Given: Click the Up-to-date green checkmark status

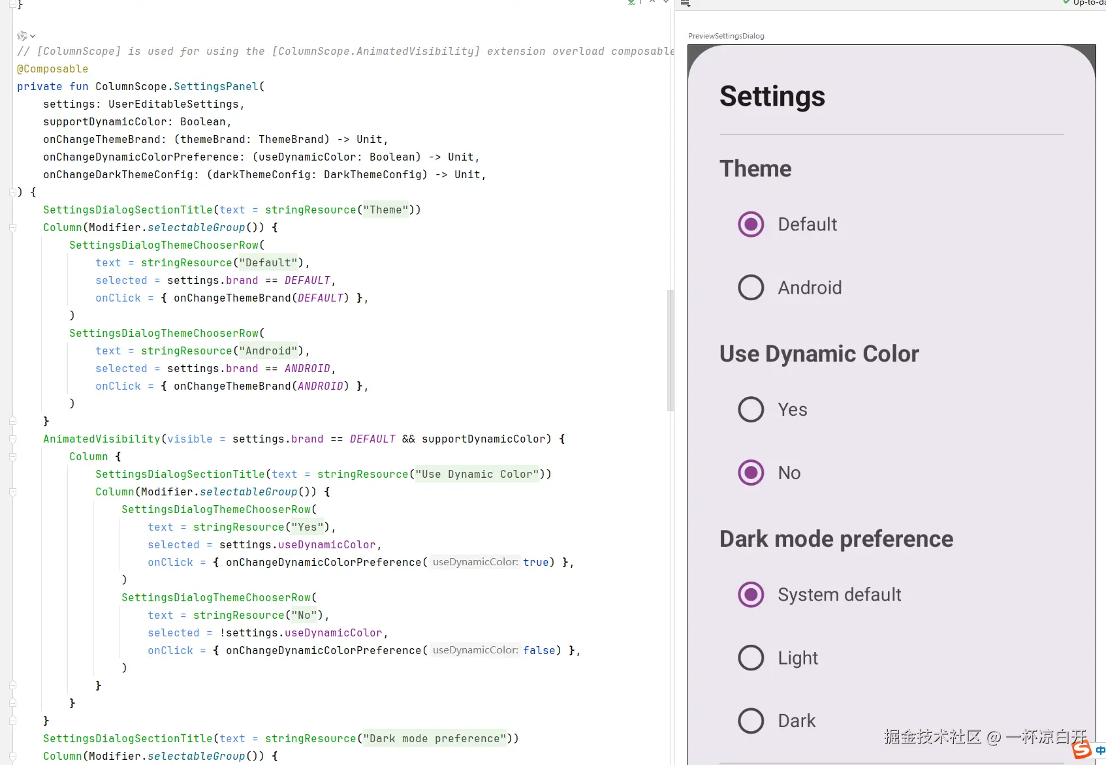Looking at the screenshot, I should 1067,3.
